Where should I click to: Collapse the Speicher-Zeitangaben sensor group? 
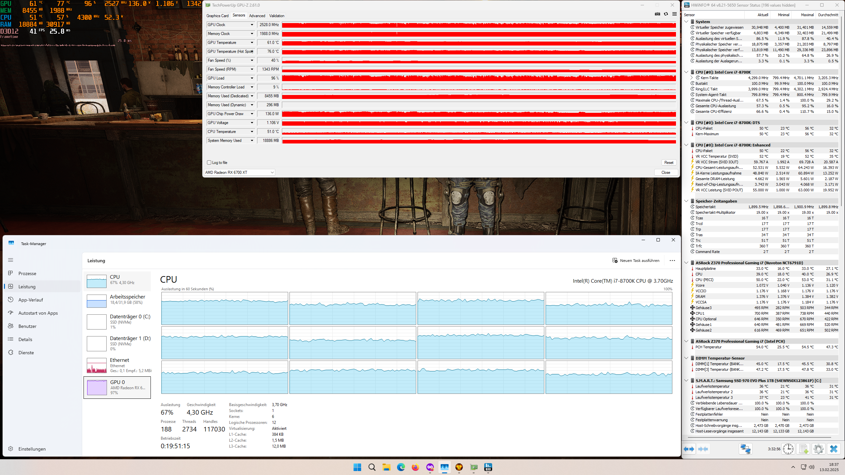(686, 201)
